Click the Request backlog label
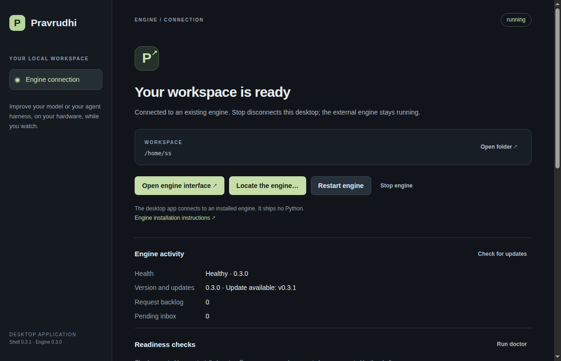 pos(159,302)
